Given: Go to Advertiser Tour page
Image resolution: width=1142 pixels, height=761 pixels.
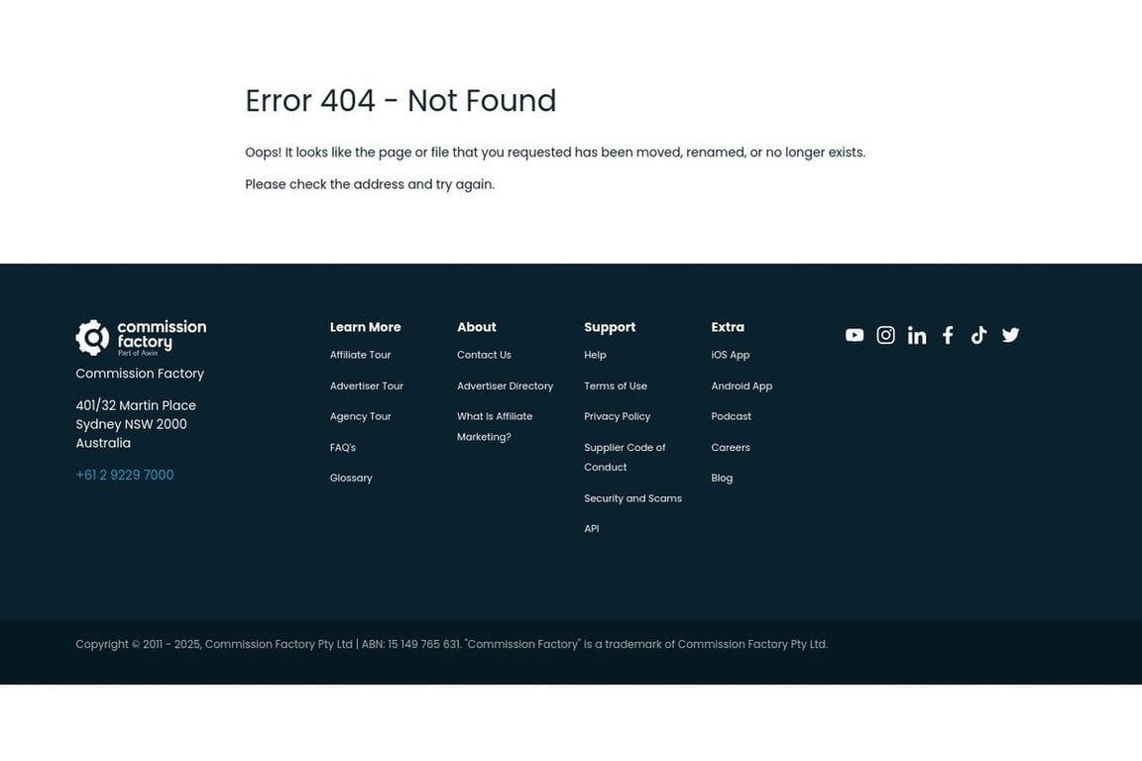Looking at the screenshot, I should click(367, 385).
